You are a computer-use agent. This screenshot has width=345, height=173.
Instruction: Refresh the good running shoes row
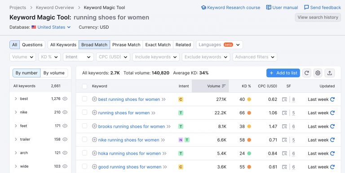[332, 167]
